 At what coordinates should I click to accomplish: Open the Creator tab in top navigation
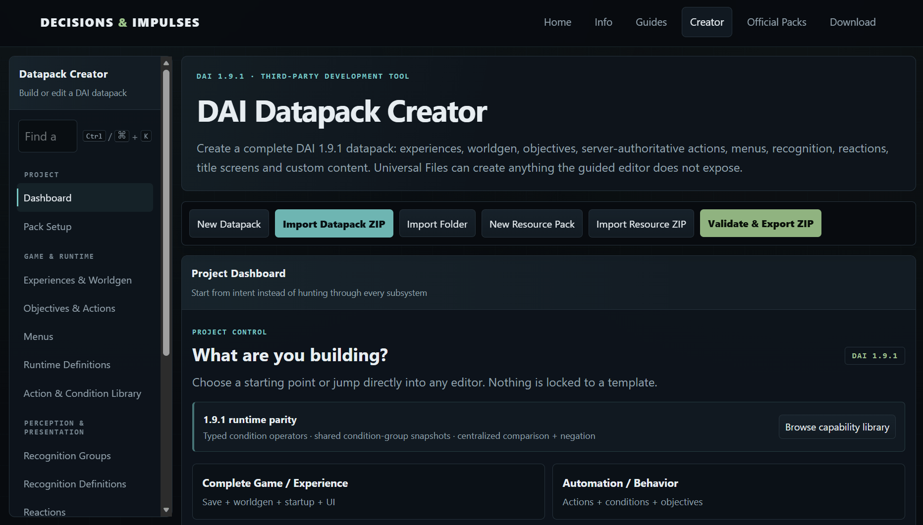706,22
